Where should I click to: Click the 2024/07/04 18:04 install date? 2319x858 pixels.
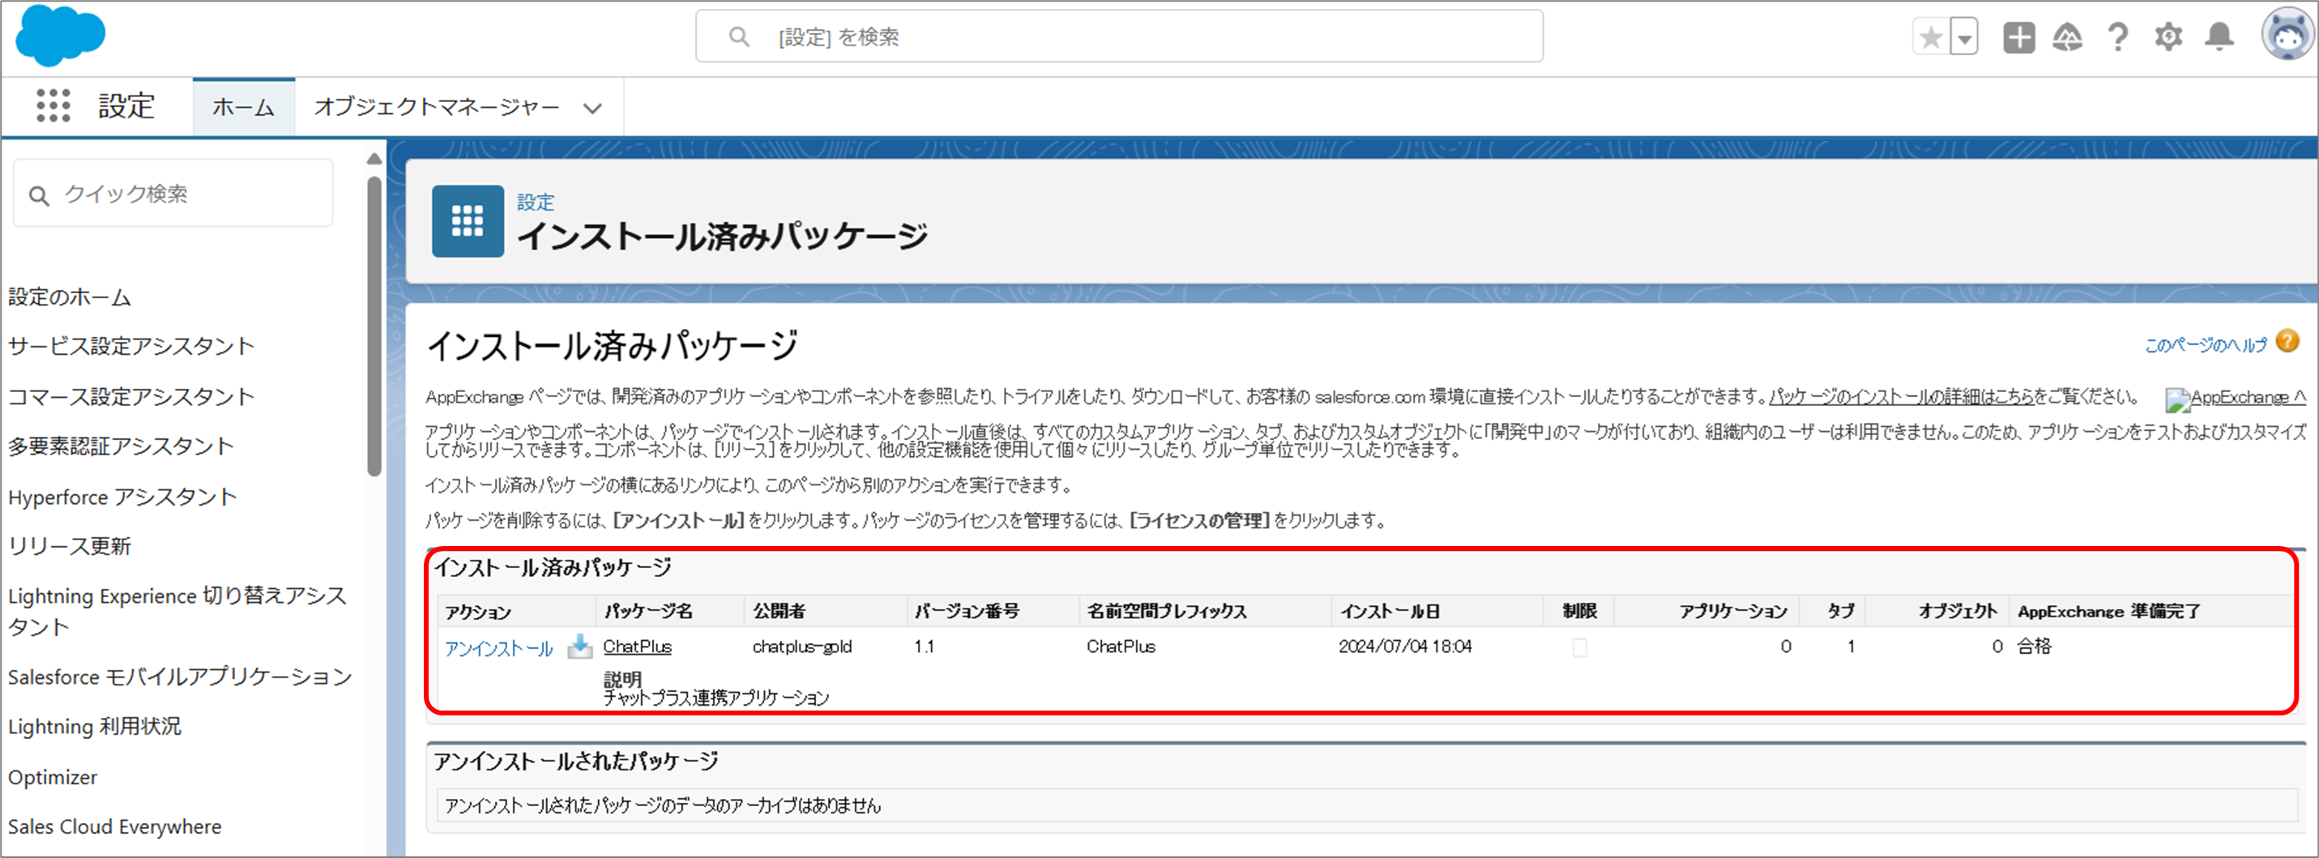(x=1405, y=647)
